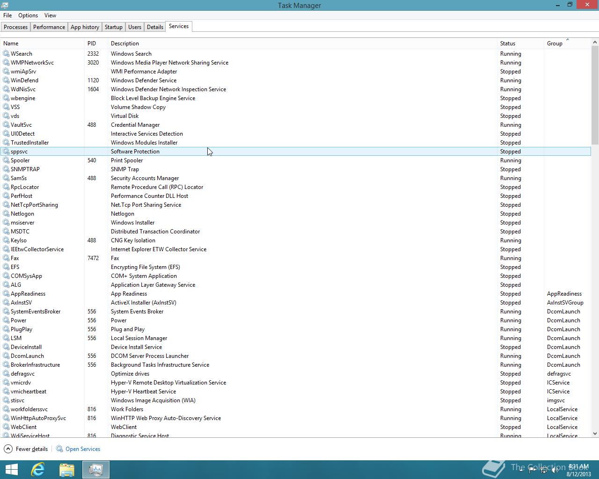Select the AxInstSVGroup group cell
The image size is (599, 479).
[x=565, y=303]
